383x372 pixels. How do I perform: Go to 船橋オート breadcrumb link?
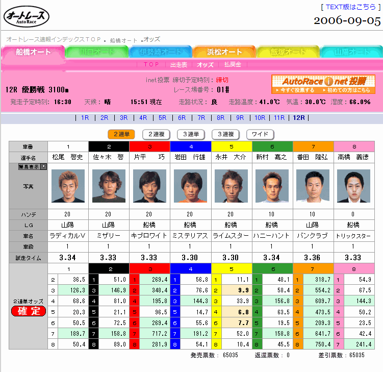123,40
